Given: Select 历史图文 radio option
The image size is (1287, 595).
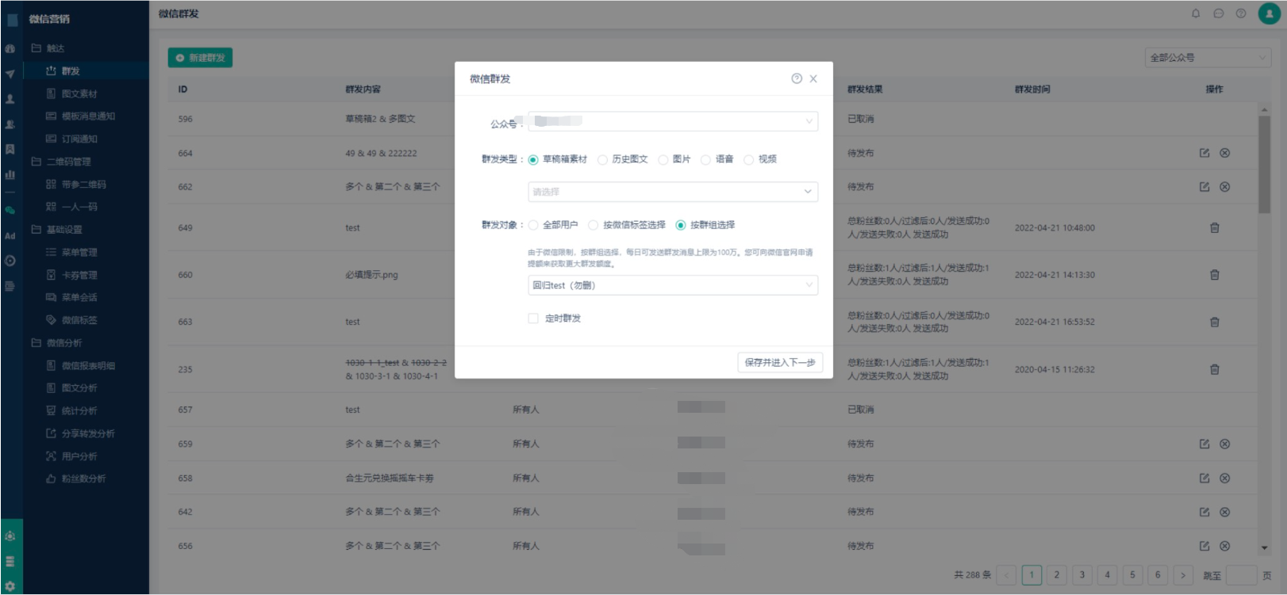Looking at the screenshot, I should point(603,159).
